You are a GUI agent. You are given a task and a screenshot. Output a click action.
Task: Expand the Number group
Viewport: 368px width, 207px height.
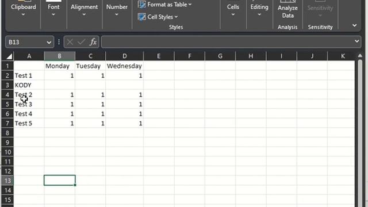[117, 10]
